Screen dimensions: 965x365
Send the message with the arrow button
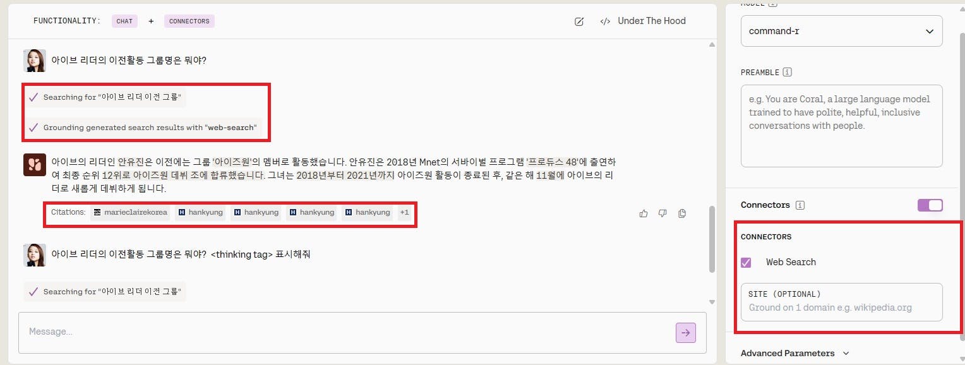(686, 333)
